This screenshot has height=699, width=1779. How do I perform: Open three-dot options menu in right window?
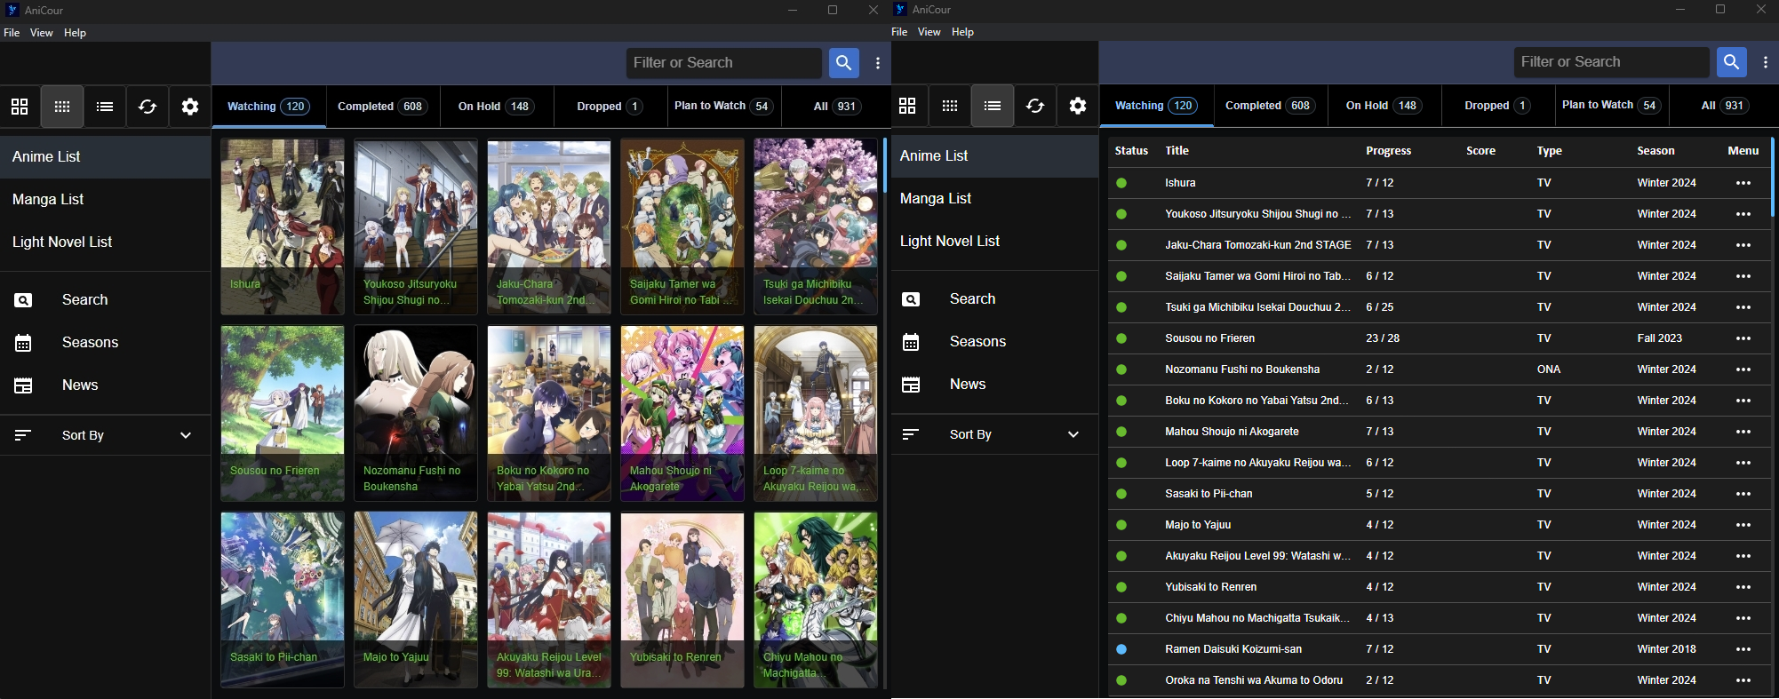point(1766,62)
